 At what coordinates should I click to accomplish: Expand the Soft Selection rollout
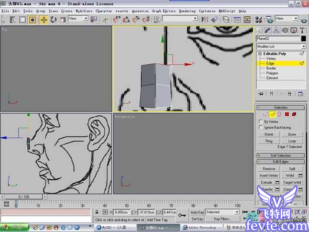tap(280, 155)
